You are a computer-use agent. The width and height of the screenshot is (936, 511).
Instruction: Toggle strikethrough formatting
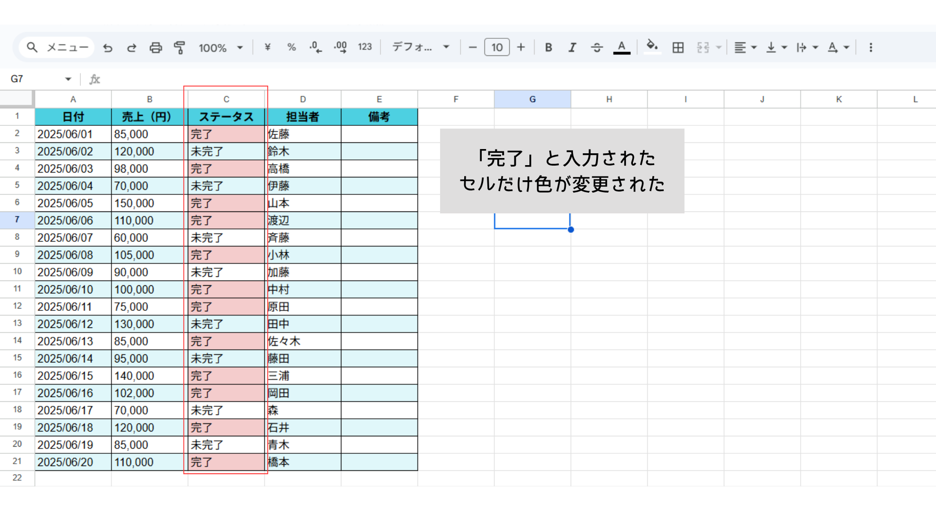coord(597,47)
